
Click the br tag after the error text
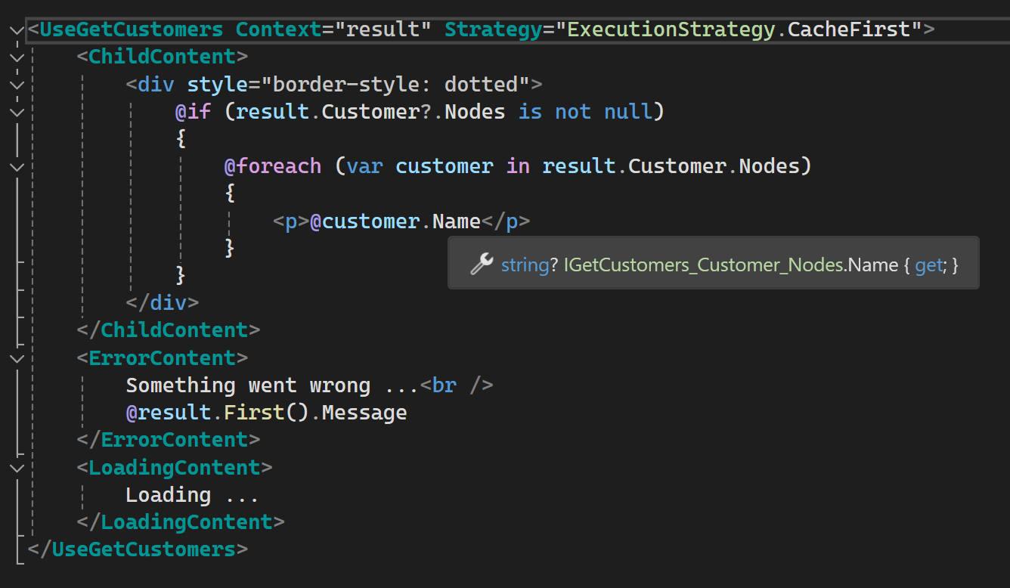(456, 385)
